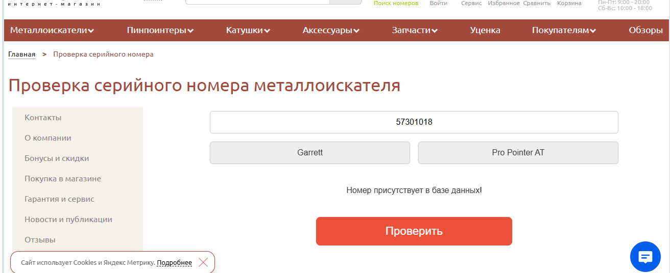Expand the Аксессуары menu
Image resolution: width=670 pixels, height=273 pixels.
click(331, 31)
